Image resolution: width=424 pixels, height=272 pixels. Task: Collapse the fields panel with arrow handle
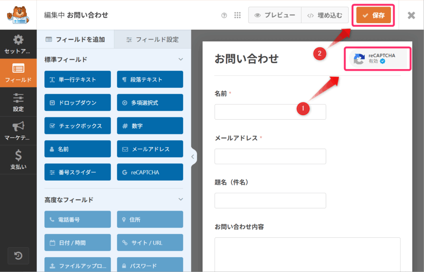coord(193,157)
